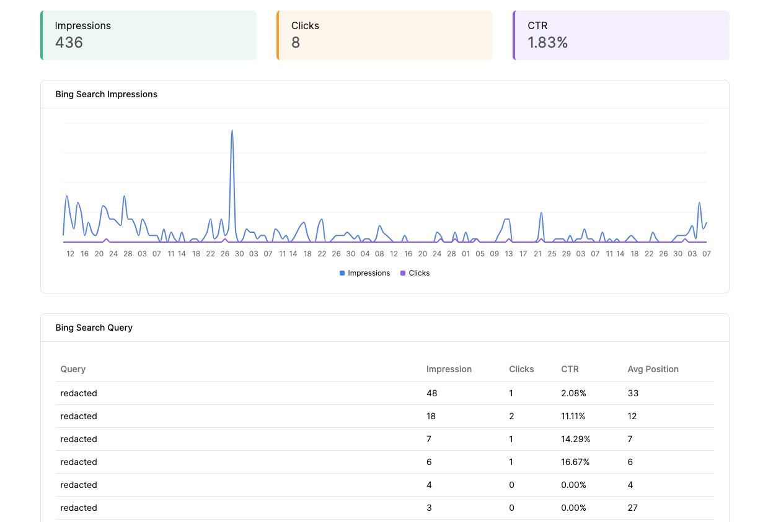Click the 14.29% CTR cell
The width and height of the screenshot is (768, 522).
(576, 439)
